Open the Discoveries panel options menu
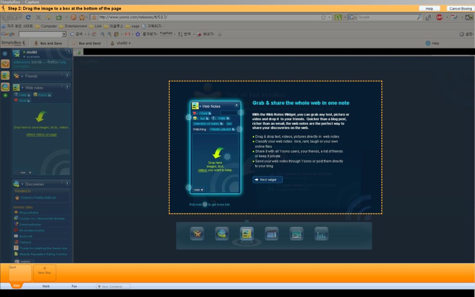Viewport: 475px width, 297px height. tap(67, 183)
